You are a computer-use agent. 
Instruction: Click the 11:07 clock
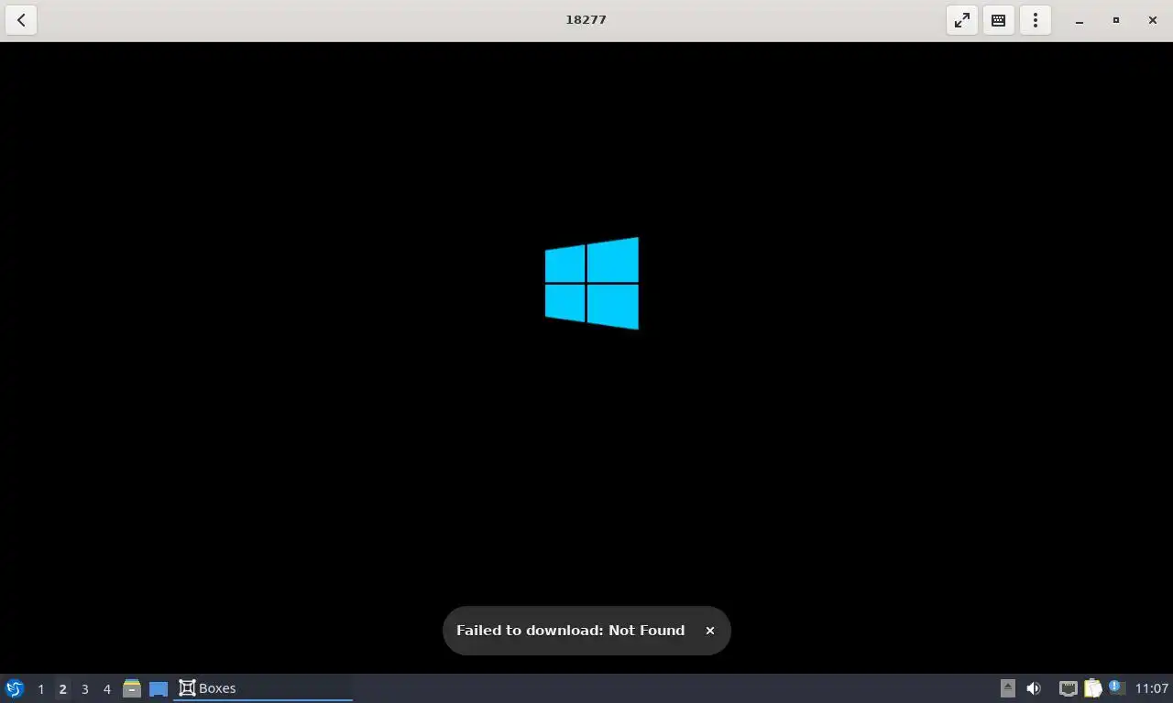[1152, 688]
